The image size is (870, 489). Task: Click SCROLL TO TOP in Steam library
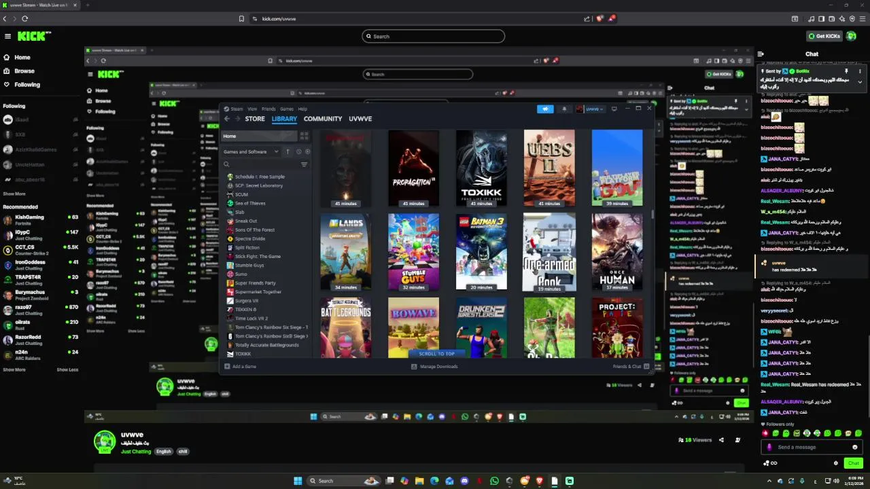(437, 354)
